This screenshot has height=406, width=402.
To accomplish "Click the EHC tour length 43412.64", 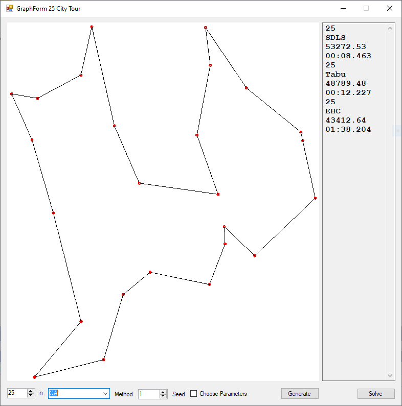I will pos(346,121).
